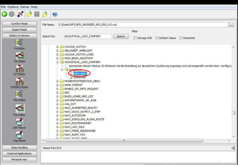Select the Werte=00 tree entry
The image size is (238, 165).
click(79, 77)
